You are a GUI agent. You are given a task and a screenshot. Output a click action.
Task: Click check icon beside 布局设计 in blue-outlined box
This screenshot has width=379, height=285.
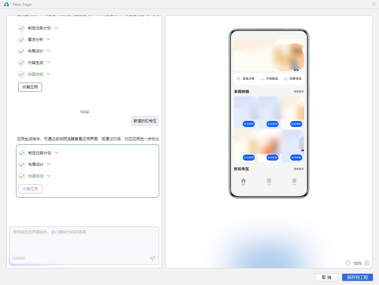(x=22, y=165)
